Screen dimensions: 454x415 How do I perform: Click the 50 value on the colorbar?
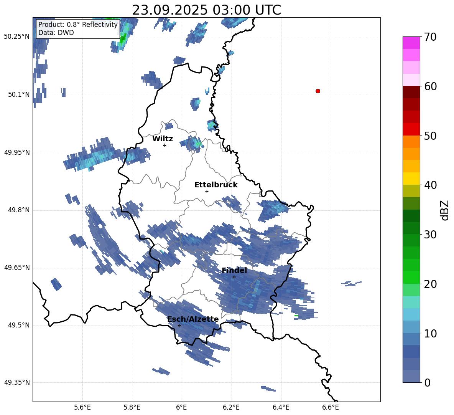coord(430,136)
